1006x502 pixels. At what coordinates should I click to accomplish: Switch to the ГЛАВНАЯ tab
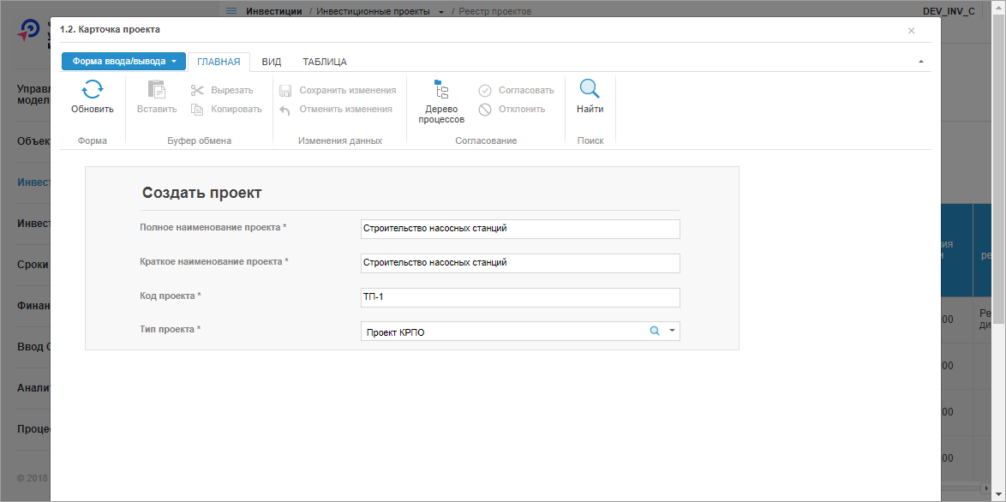click(x=219, y=62)
